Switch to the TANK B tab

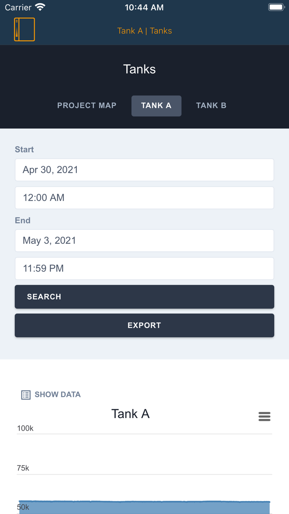click(211, 105)
